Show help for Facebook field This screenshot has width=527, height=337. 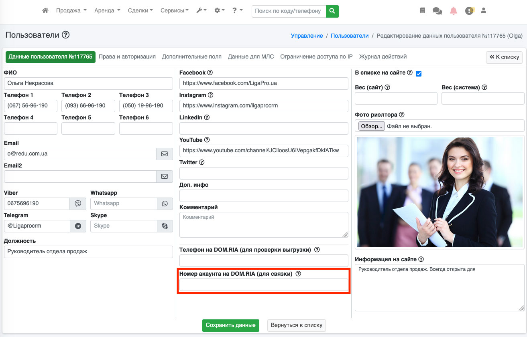[210, 73]
